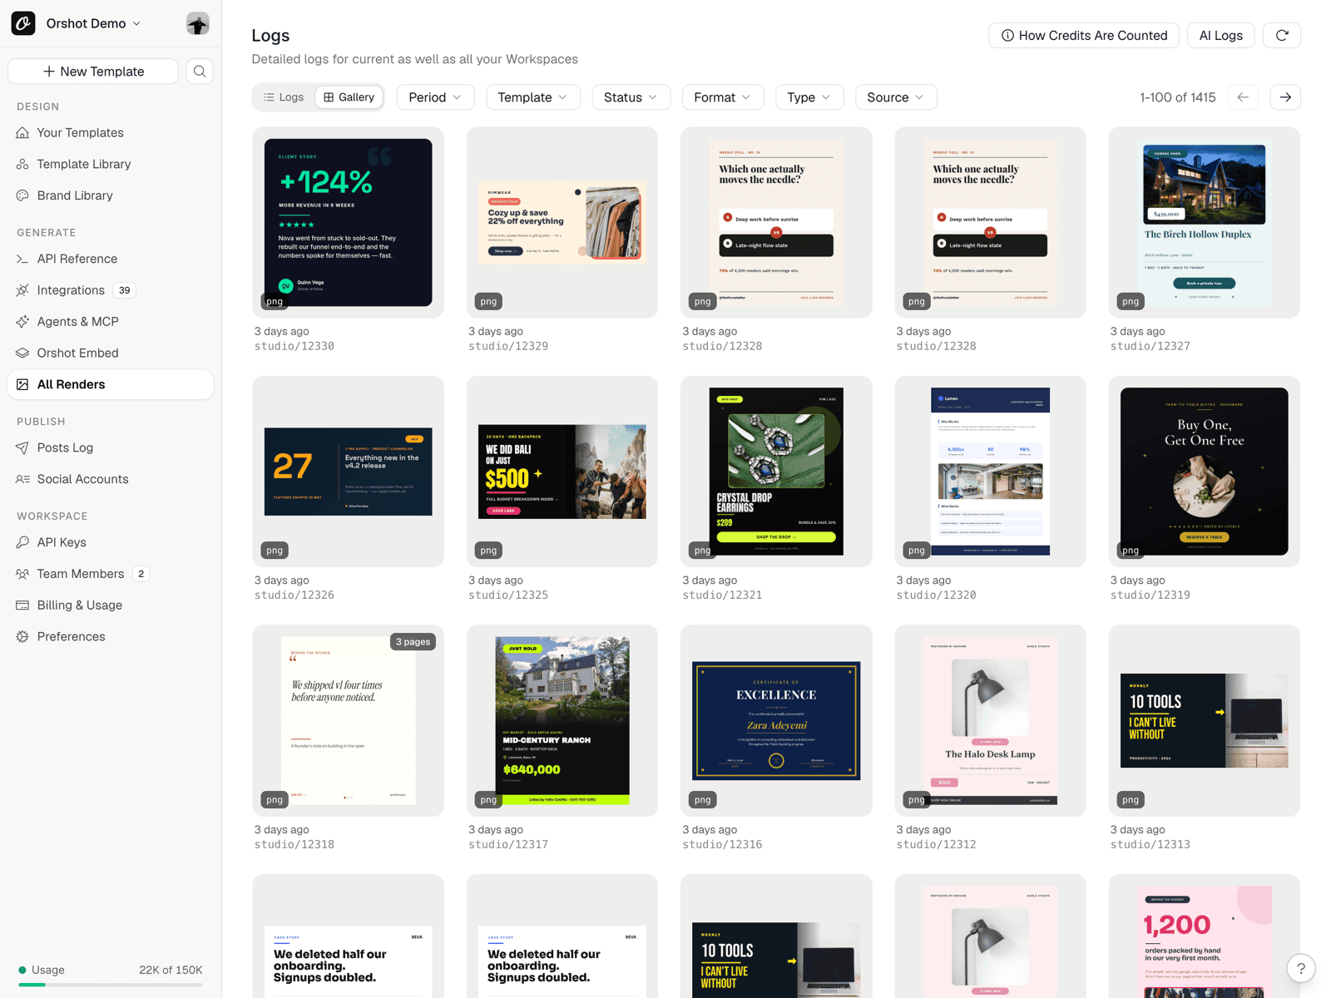This screenshot has width=1331, height=998.
Task: Click the Posts Log send icon
Action: click(x=22, y=447)
